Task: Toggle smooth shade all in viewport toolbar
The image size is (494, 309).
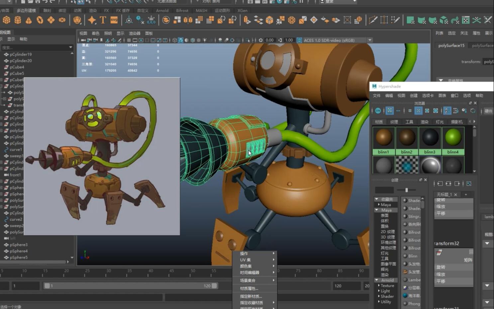Action: [181, 40]
